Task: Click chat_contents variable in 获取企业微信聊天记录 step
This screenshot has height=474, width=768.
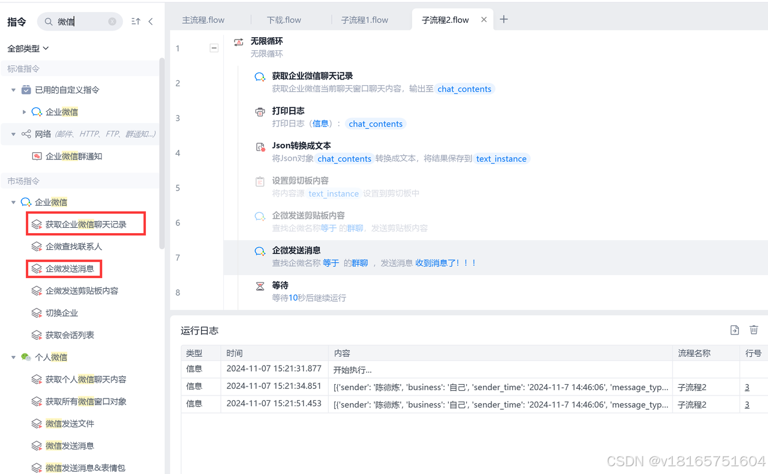Action: click(x=464, y=89)
